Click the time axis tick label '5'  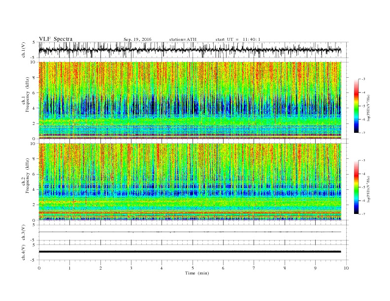(193, 268)
